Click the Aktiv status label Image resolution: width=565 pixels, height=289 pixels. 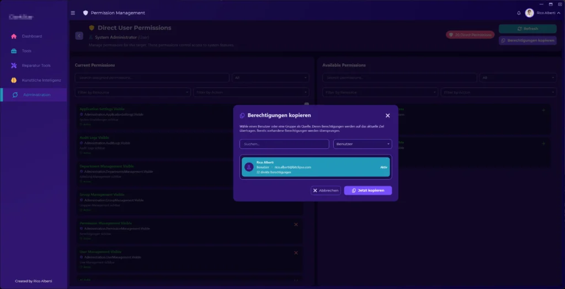[x=383, y=167]
